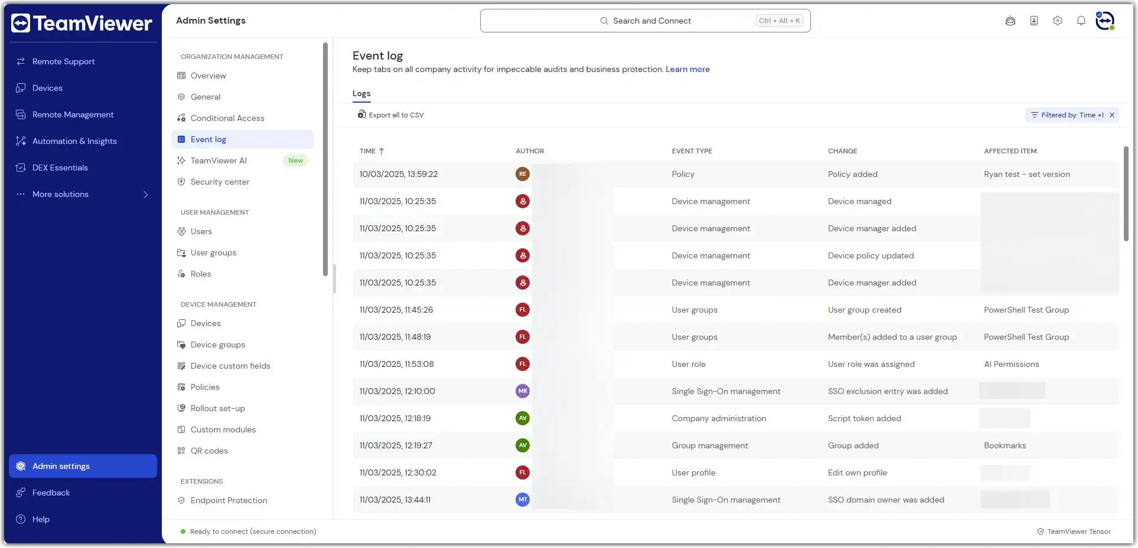Image resolution: width=1138 pixels, height=548 pixels.
Task: Switch to the Logs tab
Action: [361, 94]
